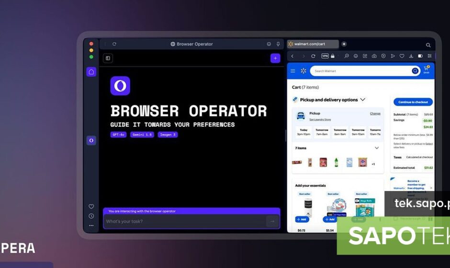Screen dimensions: 450x268
Task: Toggle the sidebar panel layout button
Action: [x=108, y=58]
